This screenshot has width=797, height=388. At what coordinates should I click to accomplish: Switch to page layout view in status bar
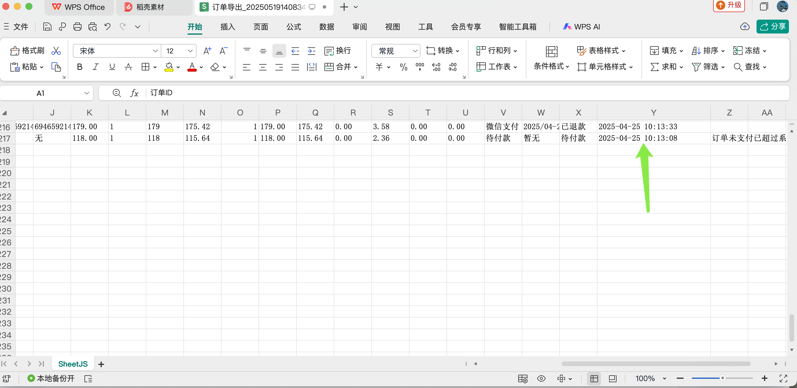[x=612, y=378]
